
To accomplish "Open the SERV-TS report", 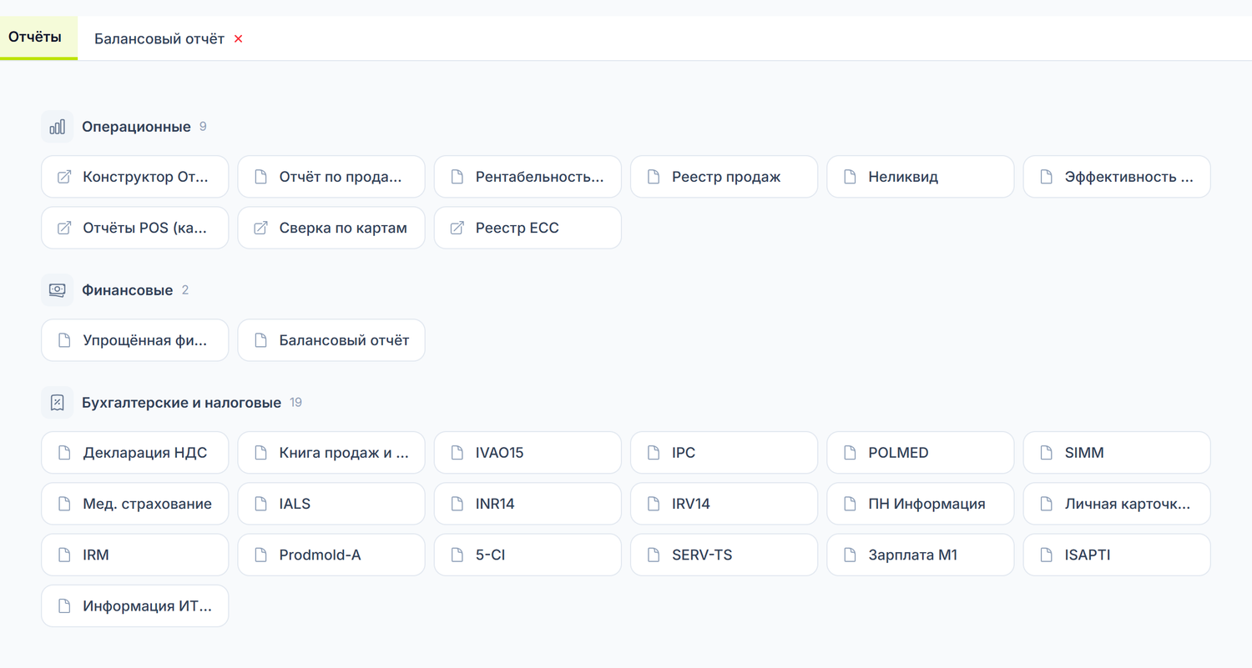I will click(x=724, y=555).
